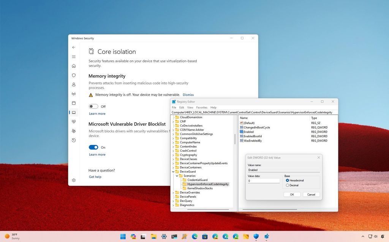
Task: Collapse the Scenarios tree branch
Action: [x=177, y=176]
